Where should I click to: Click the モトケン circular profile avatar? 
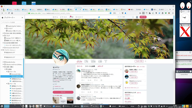(x=61, y=57)
